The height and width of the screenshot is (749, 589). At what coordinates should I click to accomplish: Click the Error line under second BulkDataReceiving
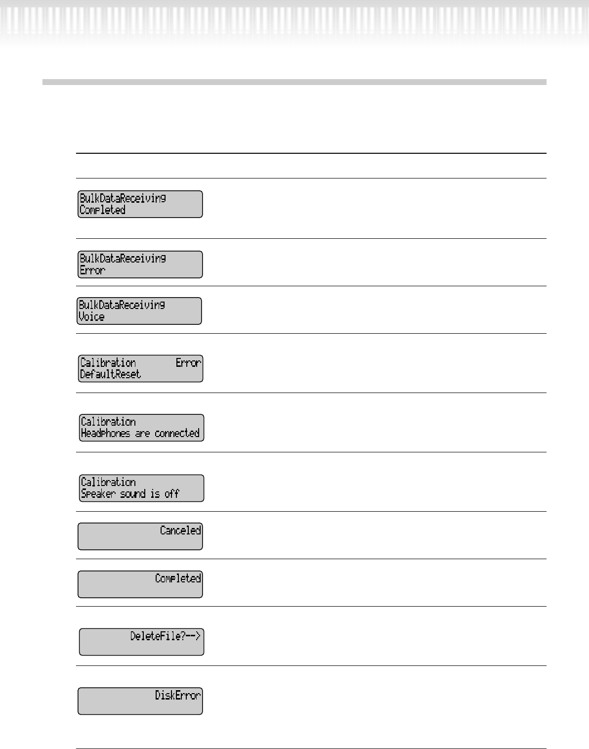[92, 270]
